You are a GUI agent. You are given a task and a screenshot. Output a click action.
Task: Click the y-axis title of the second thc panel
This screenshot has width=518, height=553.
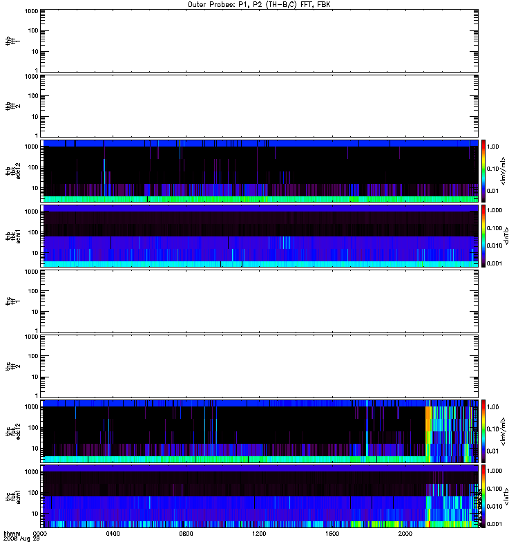coord(13,366)
